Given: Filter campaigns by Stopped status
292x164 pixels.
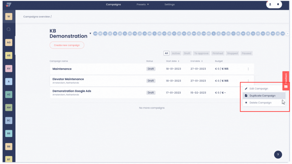Looking at the screenshot, I should click(x=232, y=53).
